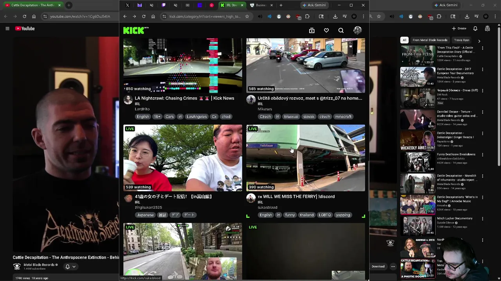The width and height of the screenshot is (501, 281).
Task: Open the speedometer extension in Kick window
Action: (x=279, y=16)
